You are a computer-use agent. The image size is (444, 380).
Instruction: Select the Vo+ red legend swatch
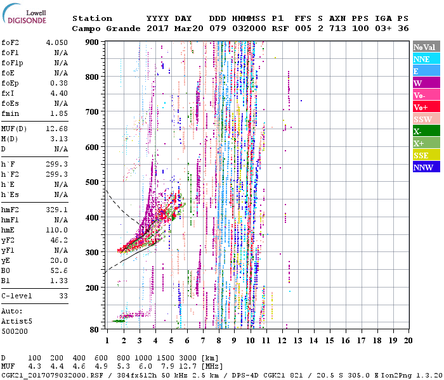tap(426, 107)
